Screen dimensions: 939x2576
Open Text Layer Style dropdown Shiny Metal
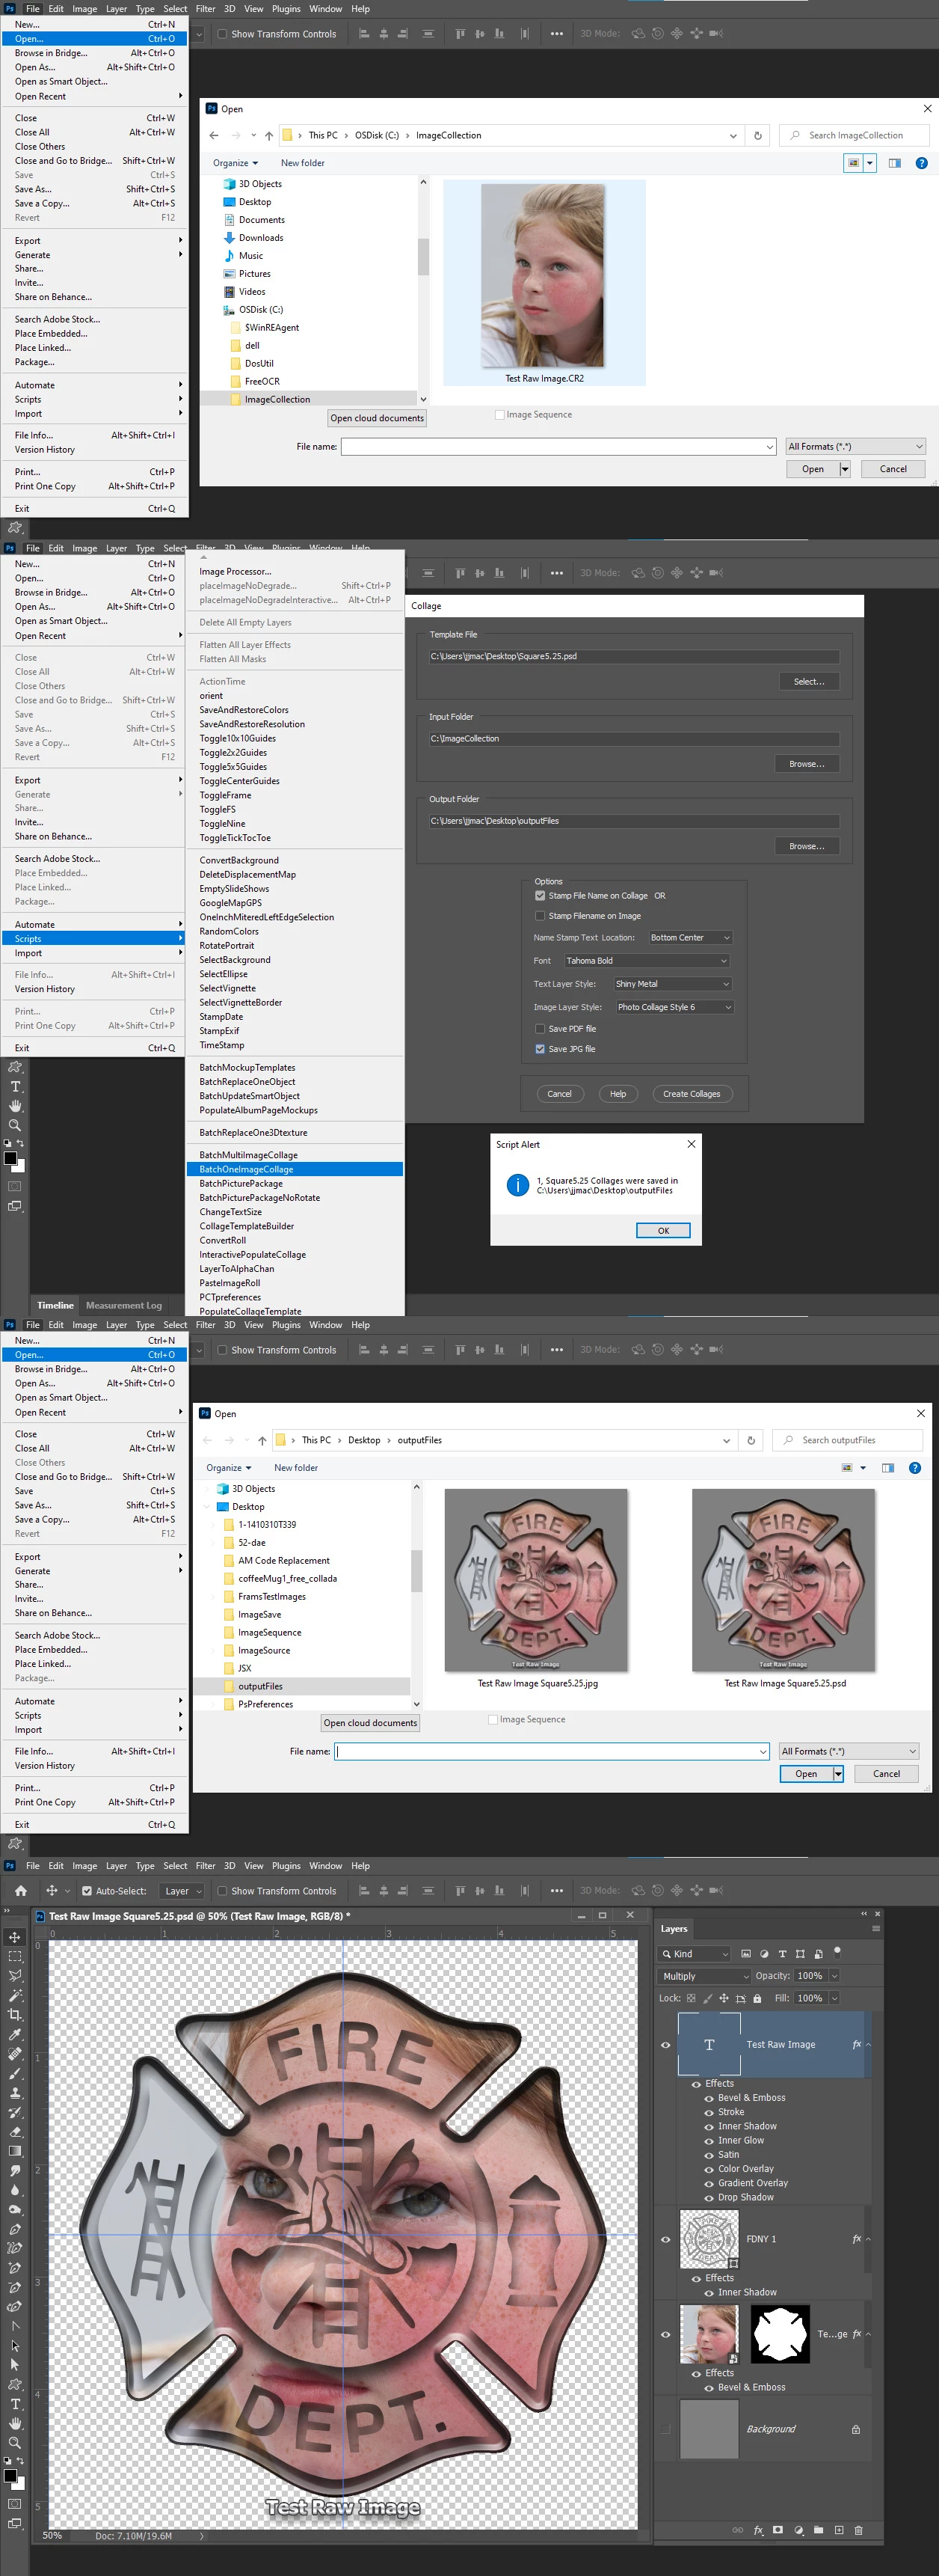672,984
